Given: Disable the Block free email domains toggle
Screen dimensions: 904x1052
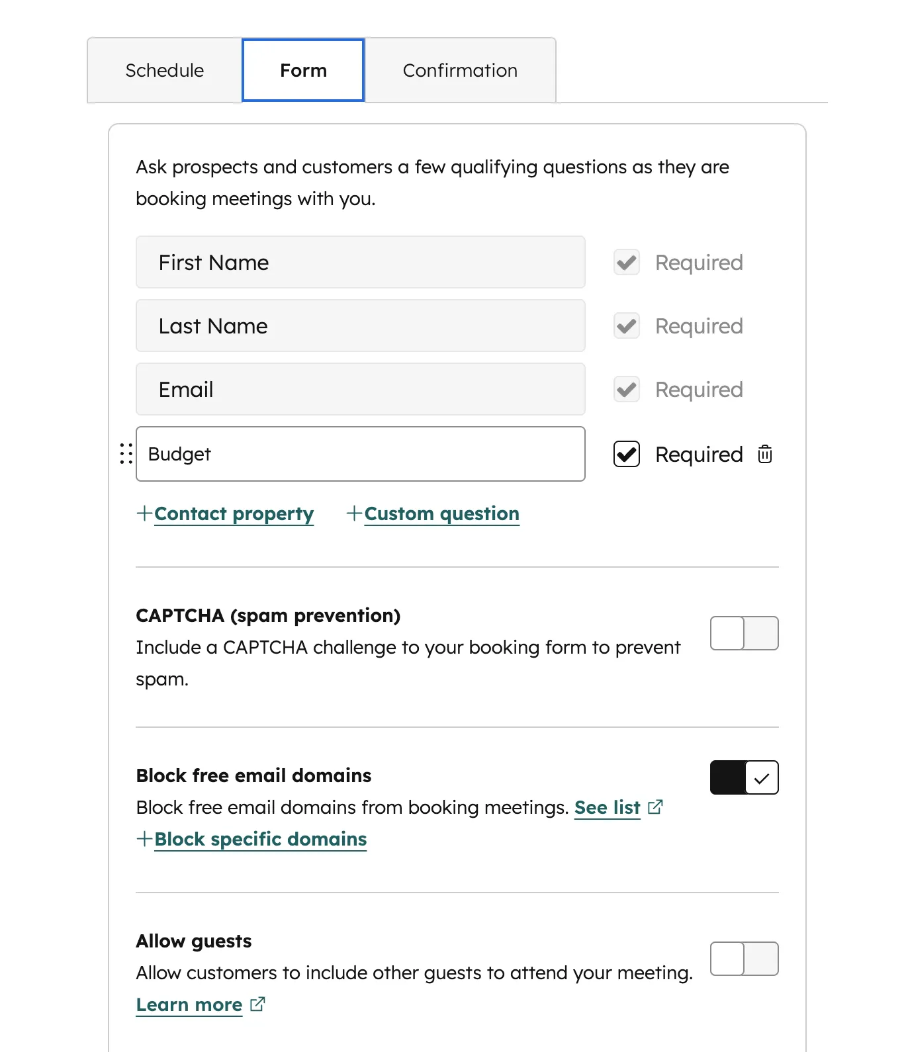Looking at the screenshot, I should pos(744,777).
